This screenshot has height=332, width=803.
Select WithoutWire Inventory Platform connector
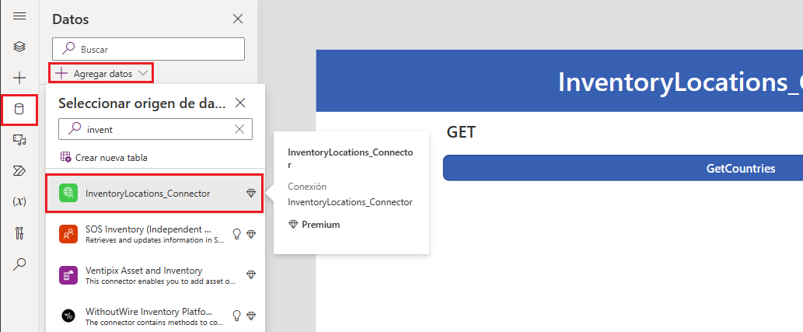point(155,316)
